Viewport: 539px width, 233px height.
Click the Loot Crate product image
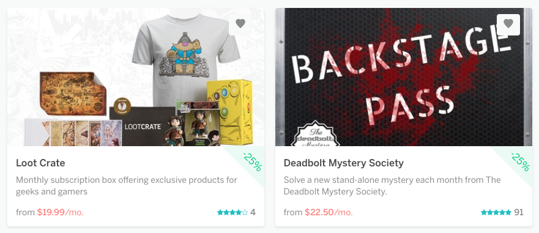[136, 77]
